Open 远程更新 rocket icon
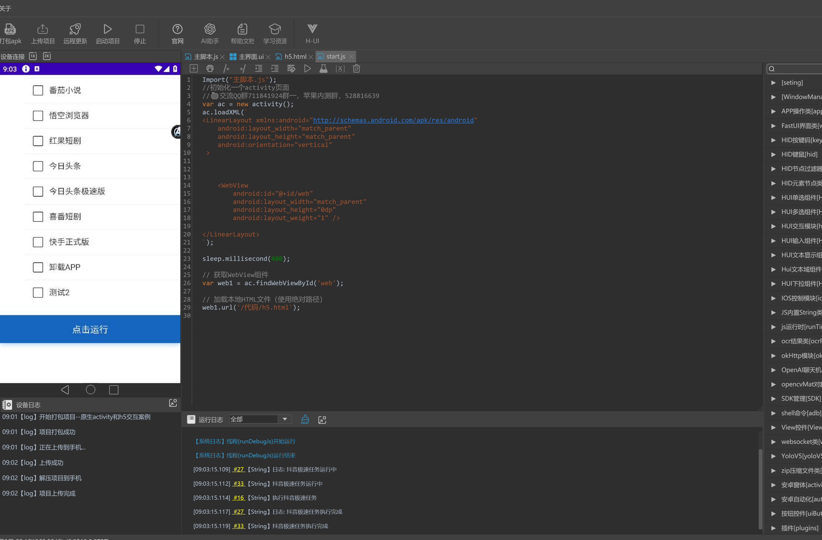 coord(75,29)
